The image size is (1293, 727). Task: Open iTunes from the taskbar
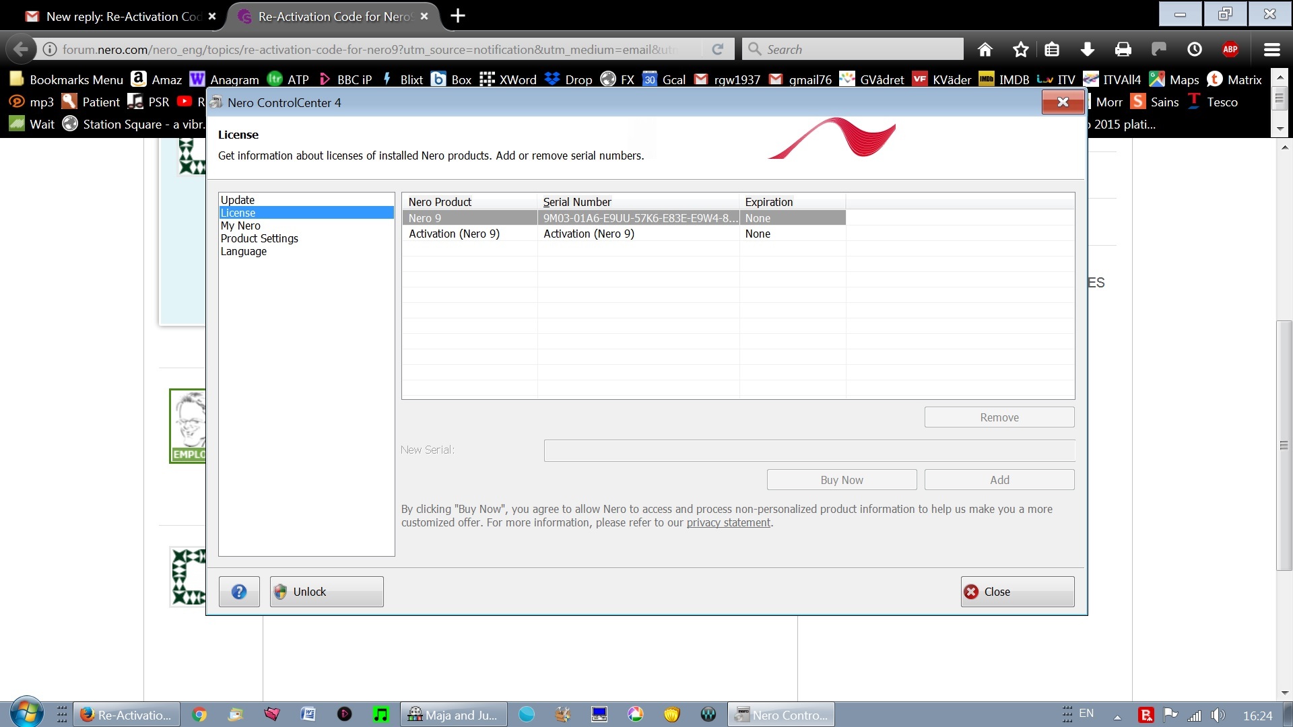pos(381,714)
